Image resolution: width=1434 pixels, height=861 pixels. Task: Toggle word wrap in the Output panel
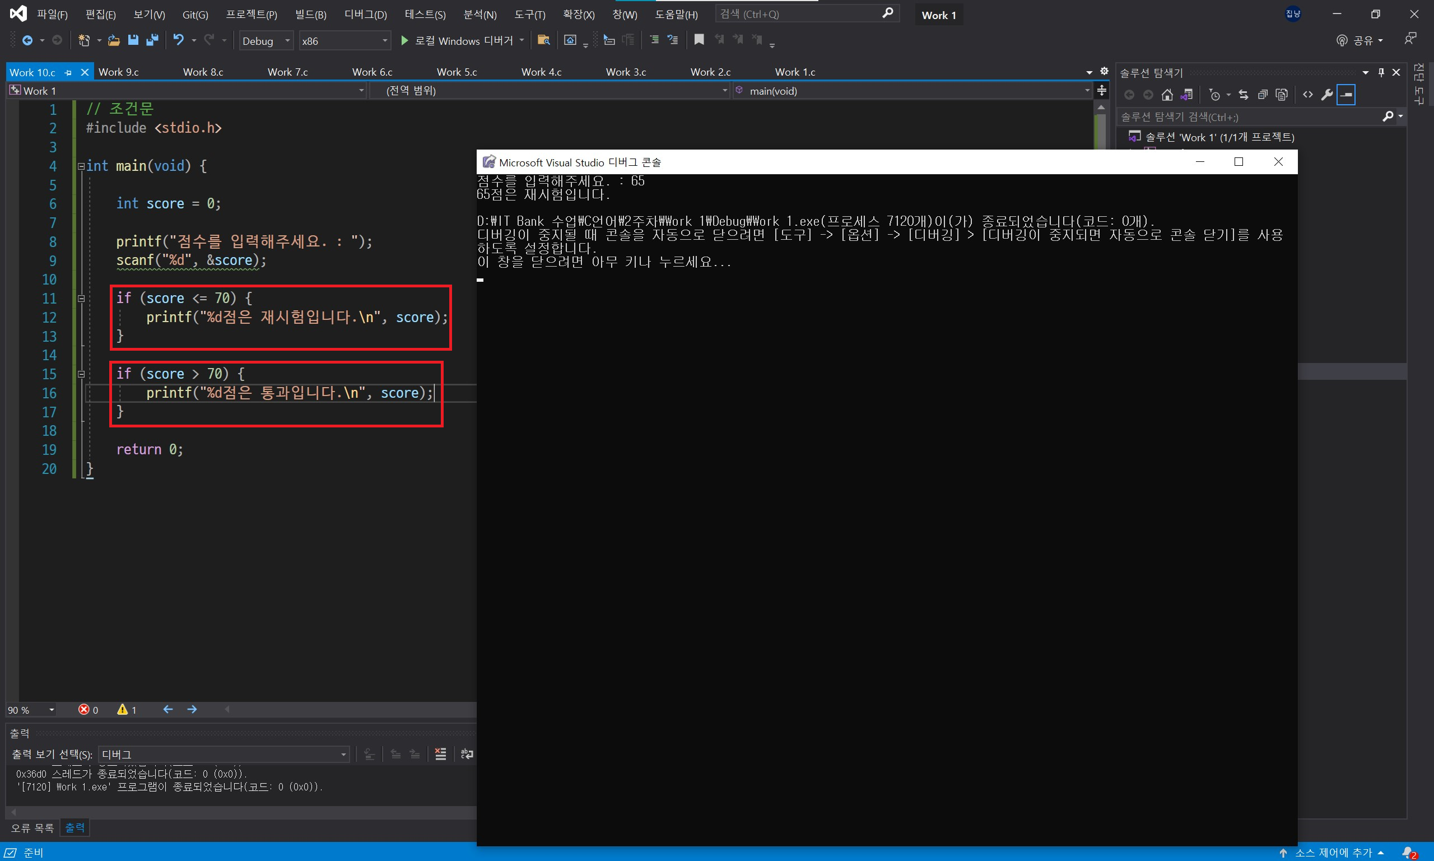click(467, 753)
